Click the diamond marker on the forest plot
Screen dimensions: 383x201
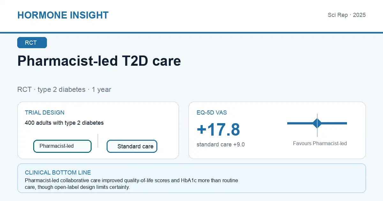(317, 123)
